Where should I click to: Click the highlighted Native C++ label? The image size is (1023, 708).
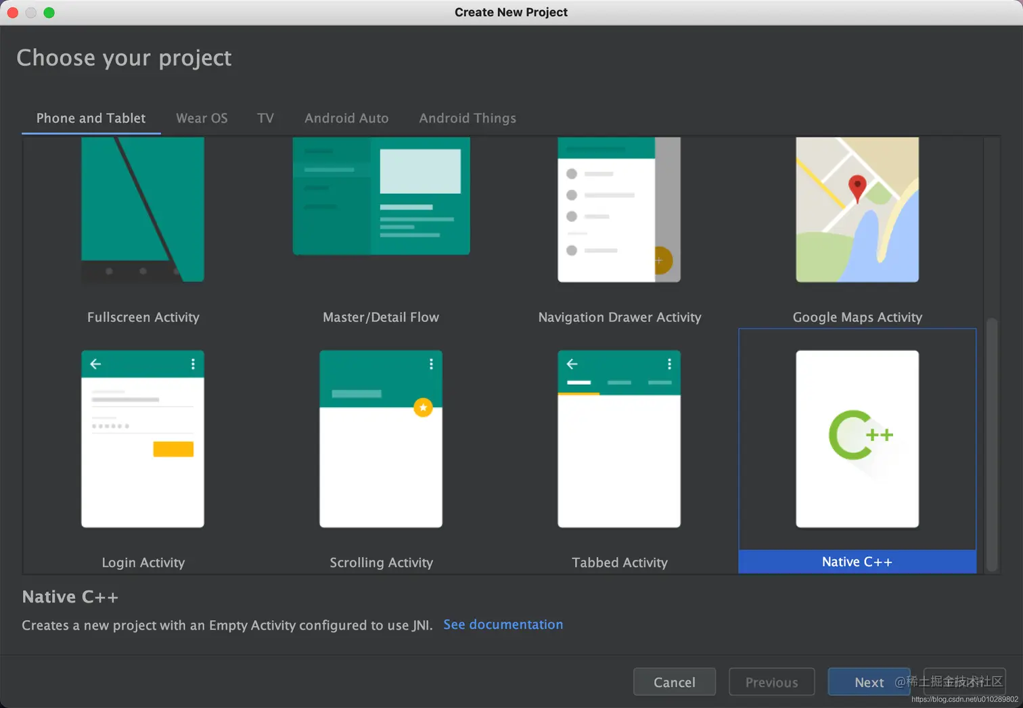(857, 562)
